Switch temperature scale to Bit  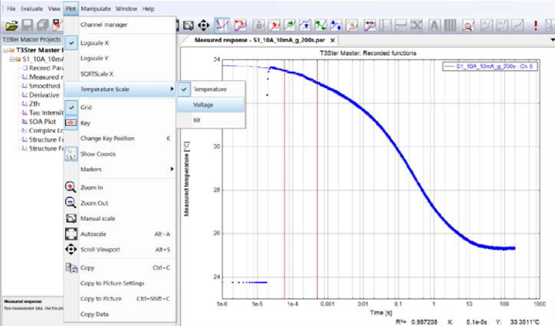[x=211, y=120]
